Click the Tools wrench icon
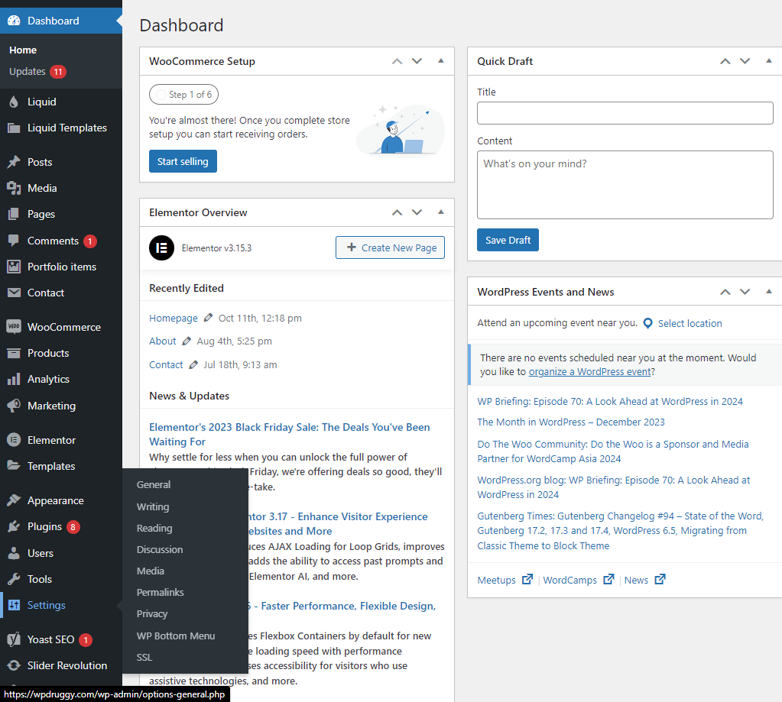This screenshot has width=782, height=702. tap(14, 579)
